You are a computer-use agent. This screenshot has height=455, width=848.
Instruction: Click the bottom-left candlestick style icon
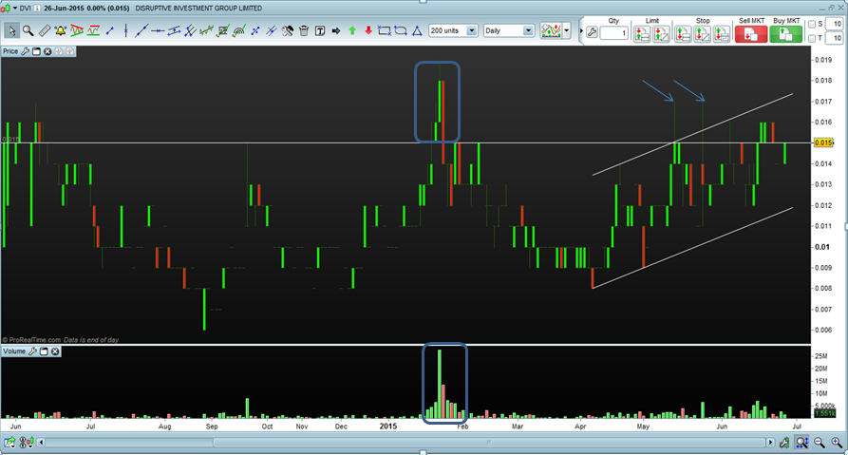click(26, 443)
